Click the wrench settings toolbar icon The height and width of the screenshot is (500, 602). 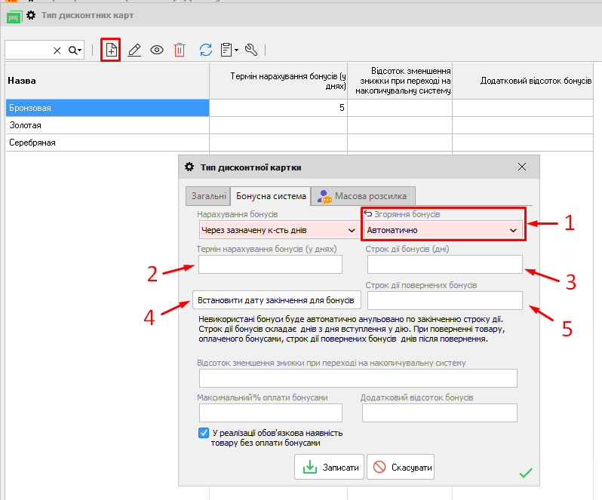click(x=252, y=50)
